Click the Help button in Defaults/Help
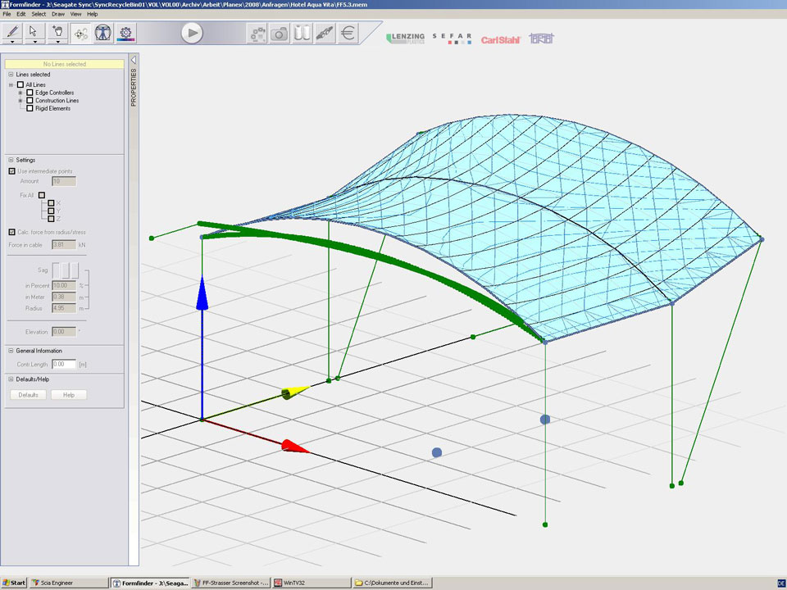Image resolution: width=787 pixels, height=590 pixels. 69,395
